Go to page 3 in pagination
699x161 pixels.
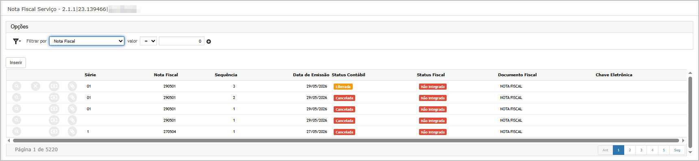(641, 150)
